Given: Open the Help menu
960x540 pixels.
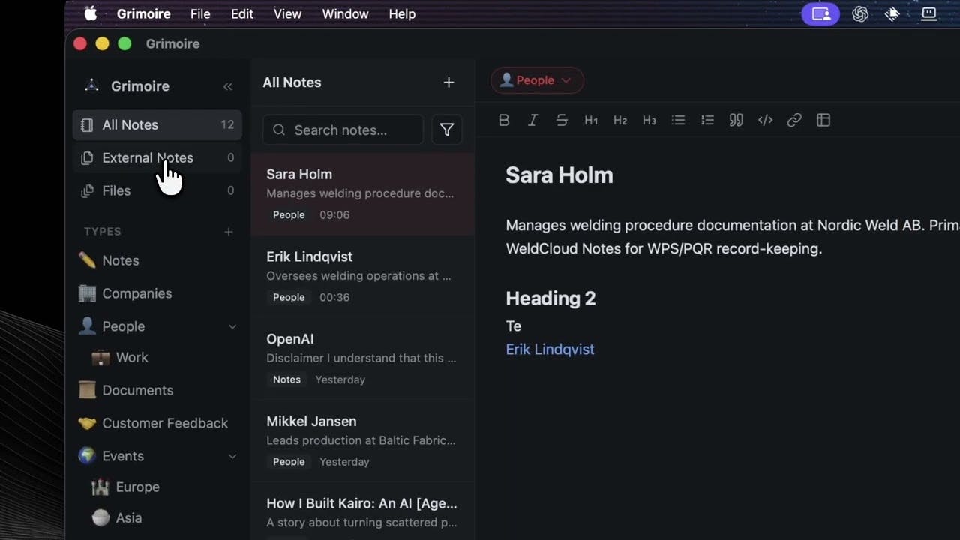Looking at the screenshot, I should [402, 13].
